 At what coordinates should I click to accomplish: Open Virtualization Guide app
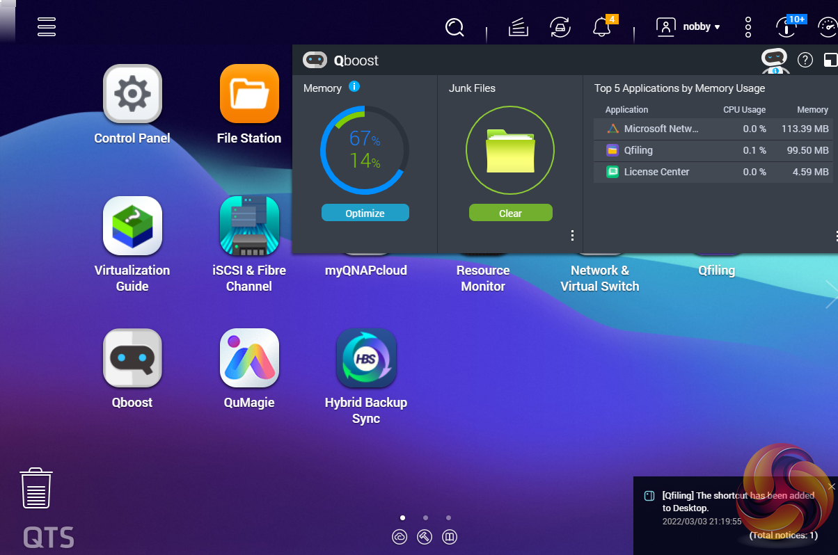click(x=132, y=225)
